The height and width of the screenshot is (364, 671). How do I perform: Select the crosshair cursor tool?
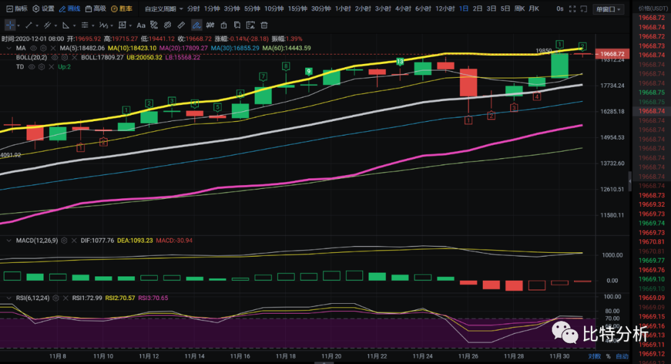coord(11,25)
